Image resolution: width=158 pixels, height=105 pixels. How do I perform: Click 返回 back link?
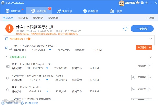(151, 18)
